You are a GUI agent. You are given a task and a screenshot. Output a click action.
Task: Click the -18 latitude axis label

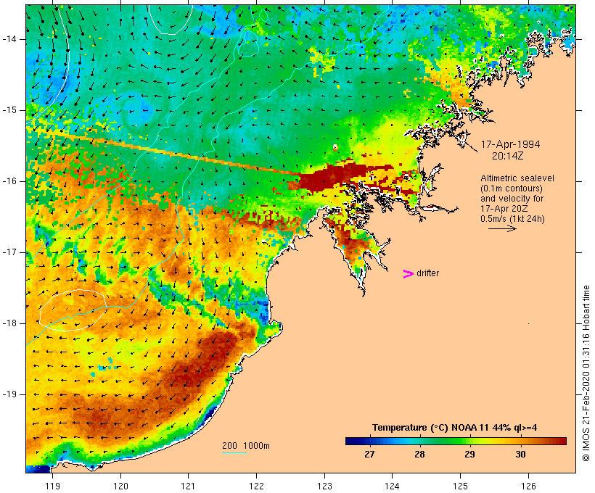9,323
